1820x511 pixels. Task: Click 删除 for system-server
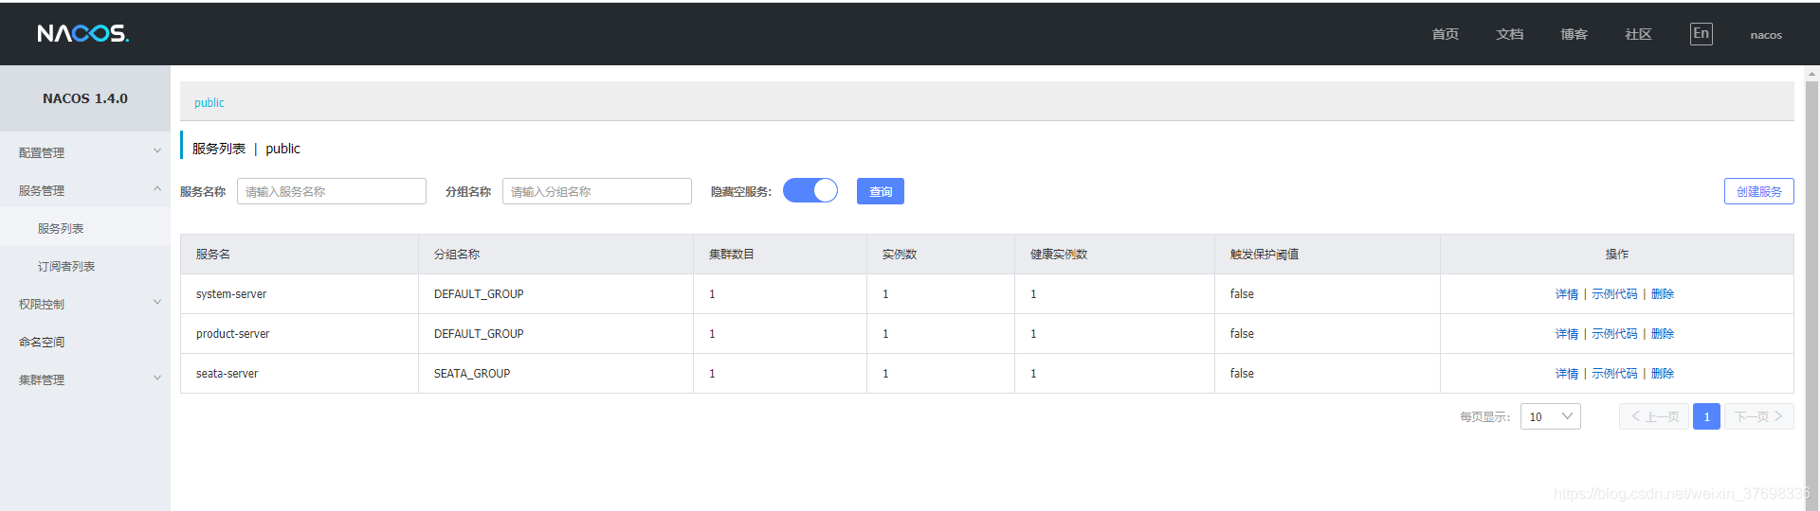[1663, 294]
